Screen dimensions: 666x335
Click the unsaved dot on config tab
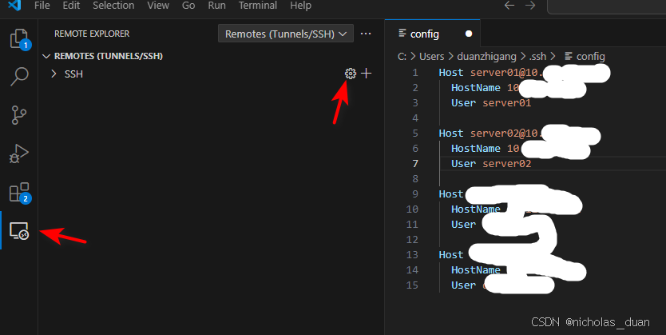click(x=469, y=34)
